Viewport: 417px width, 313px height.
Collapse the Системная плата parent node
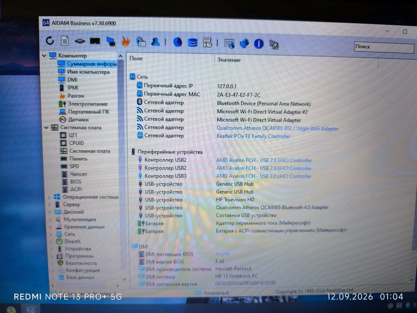pos(46,128)
